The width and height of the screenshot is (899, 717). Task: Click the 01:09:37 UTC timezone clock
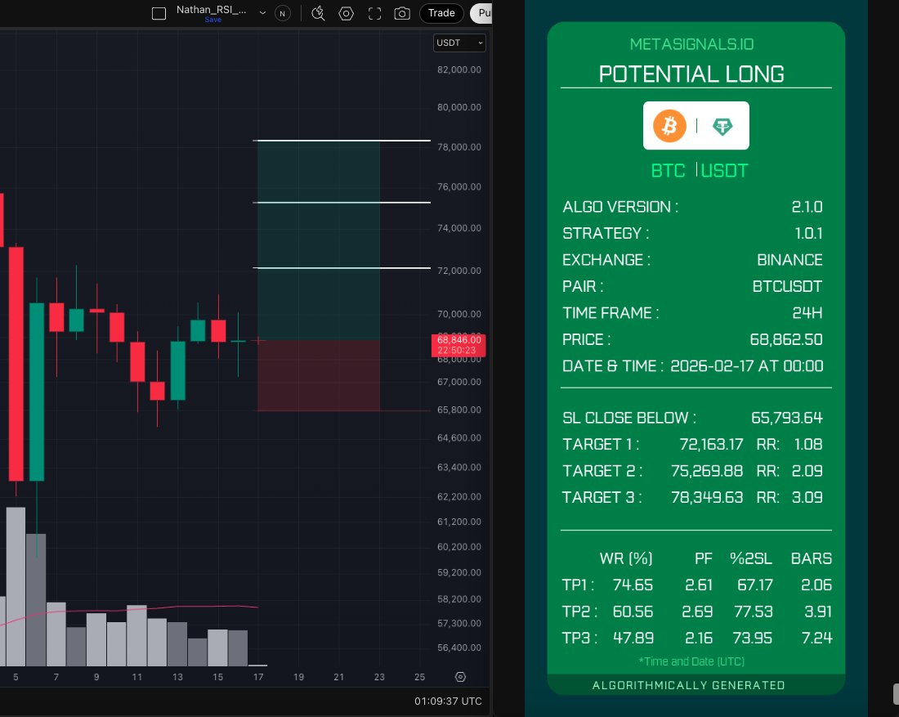pyautogui.click(x=448, y=701)
